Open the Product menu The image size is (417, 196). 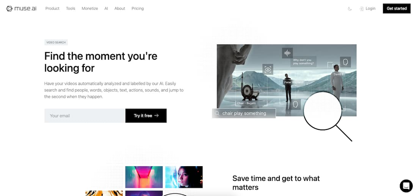[x=52, y=8]
